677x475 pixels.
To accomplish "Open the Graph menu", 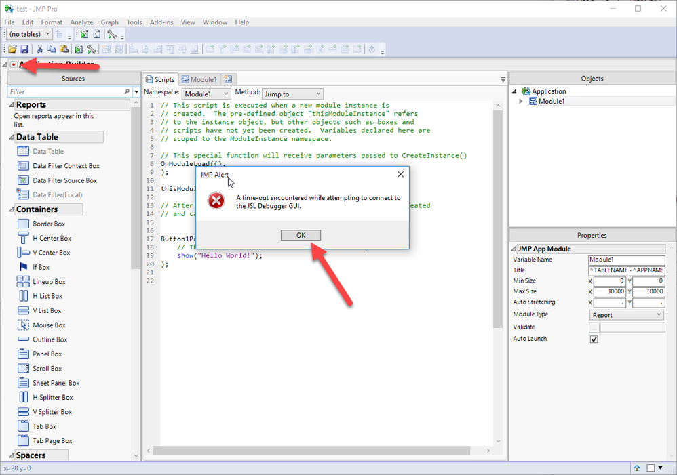I will (x=110, y=22).
